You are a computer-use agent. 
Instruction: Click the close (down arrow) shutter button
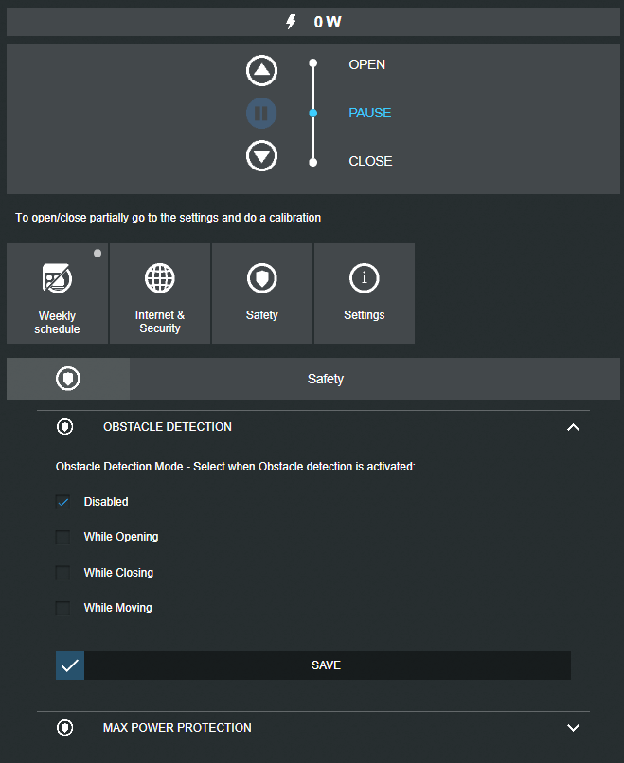[x=261, y=156]
